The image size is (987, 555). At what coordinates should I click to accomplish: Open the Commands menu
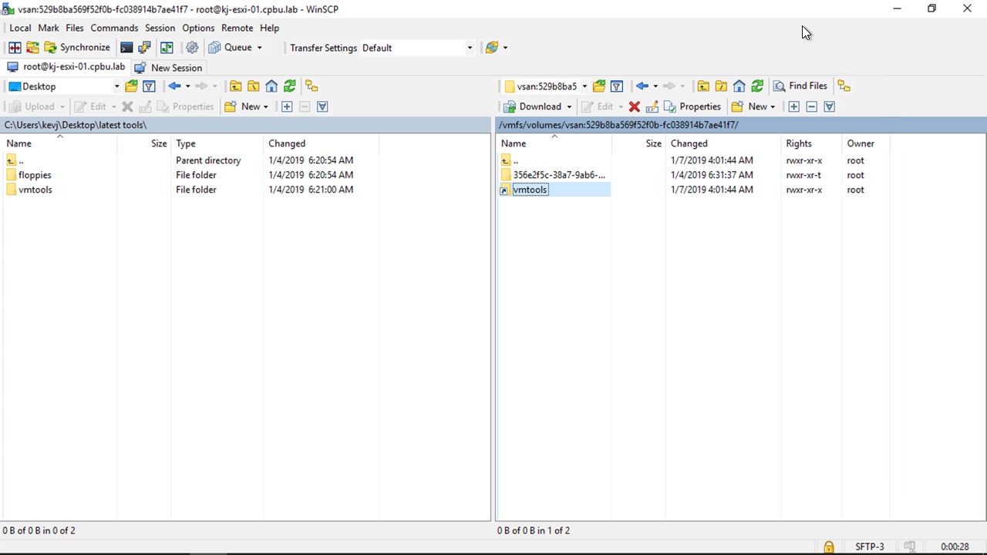pyautogui.click(x=114, y=28)
